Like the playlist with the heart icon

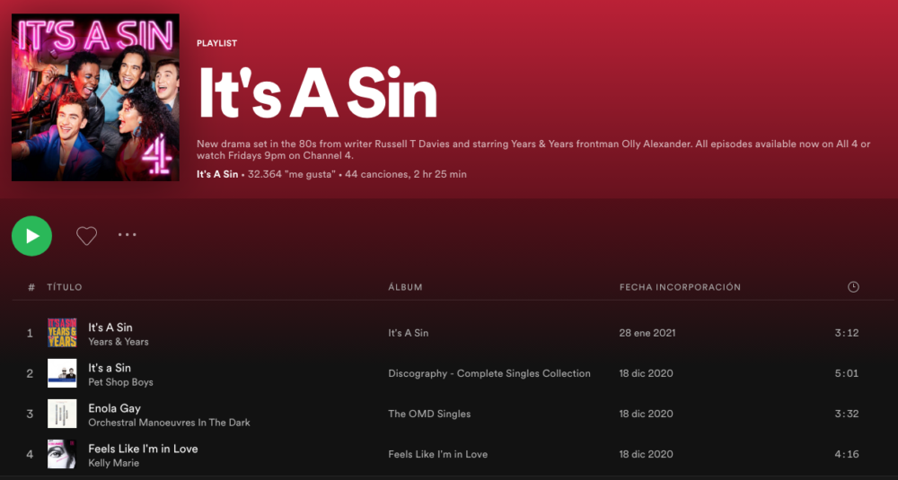coord(86,236)
